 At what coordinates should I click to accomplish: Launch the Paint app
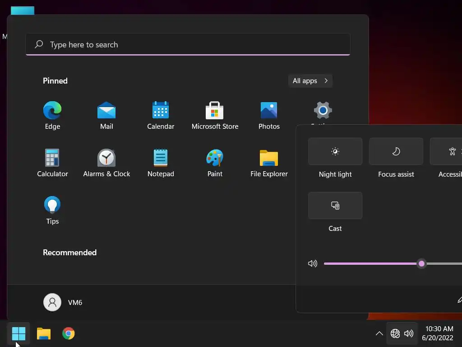point(215,163)
